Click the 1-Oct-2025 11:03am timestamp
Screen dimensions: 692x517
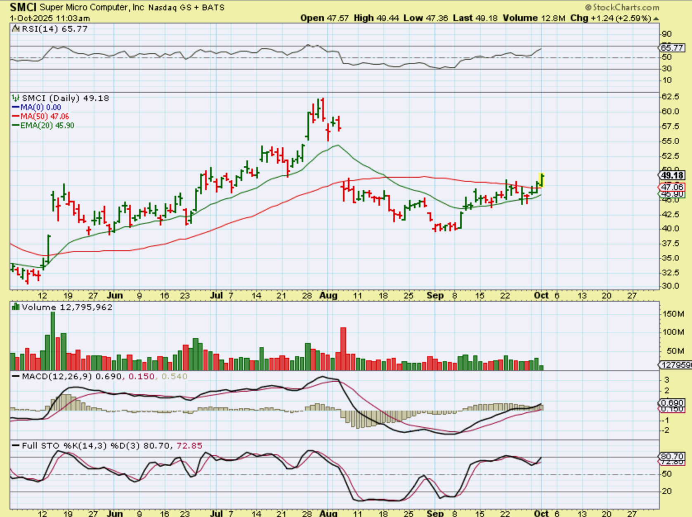50,19
